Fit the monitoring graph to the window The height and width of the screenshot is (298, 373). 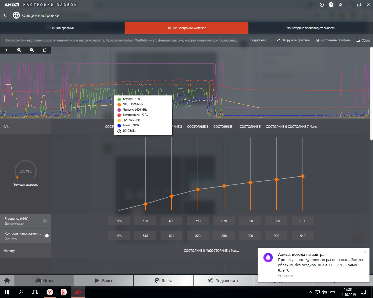(45, 50)
